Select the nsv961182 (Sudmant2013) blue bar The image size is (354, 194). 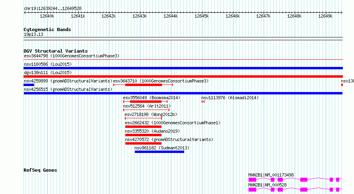coord(159,152)
